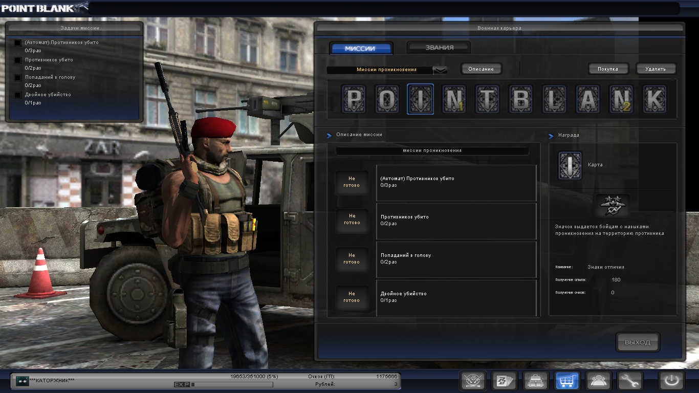
Task: Click the Военная карьера window title
Action: (x=499, y=28)
